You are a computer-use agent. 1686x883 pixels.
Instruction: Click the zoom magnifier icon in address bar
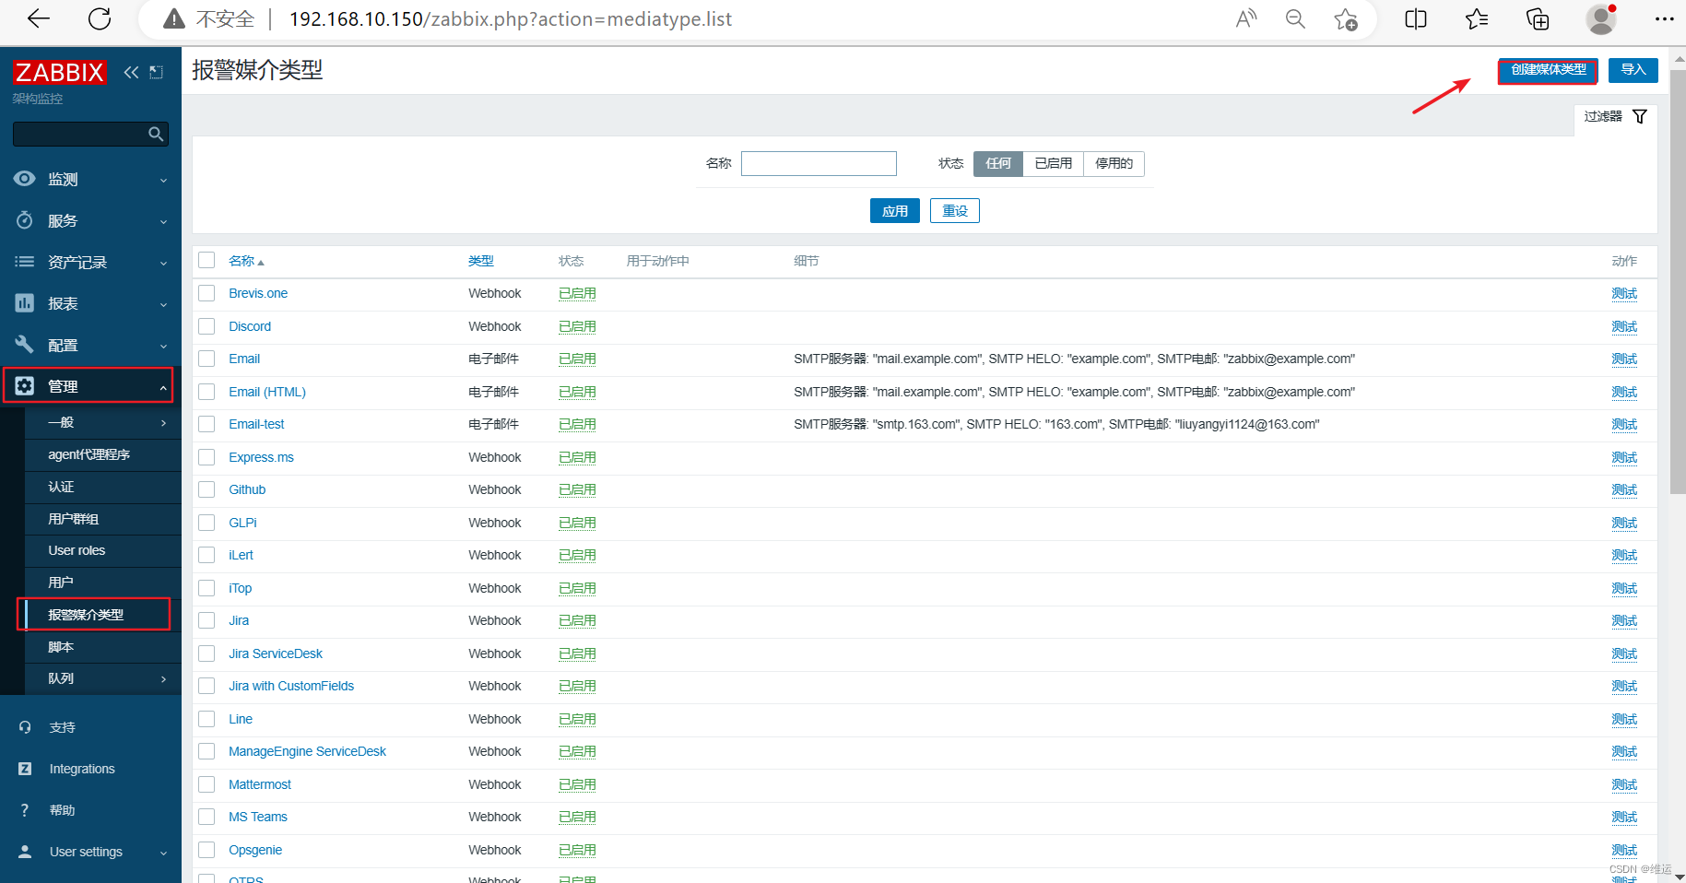1295,18
